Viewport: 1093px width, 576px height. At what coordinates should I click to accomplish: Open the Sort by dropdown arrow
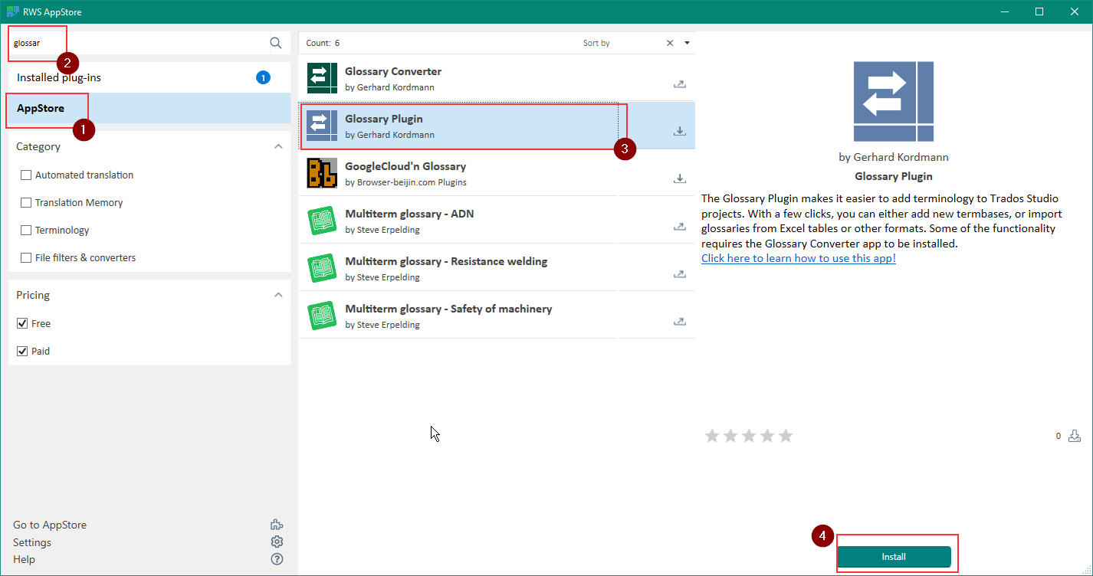[687, 43]
